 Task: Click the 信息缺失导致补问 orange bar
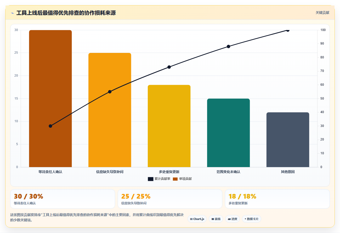(110, 110)
